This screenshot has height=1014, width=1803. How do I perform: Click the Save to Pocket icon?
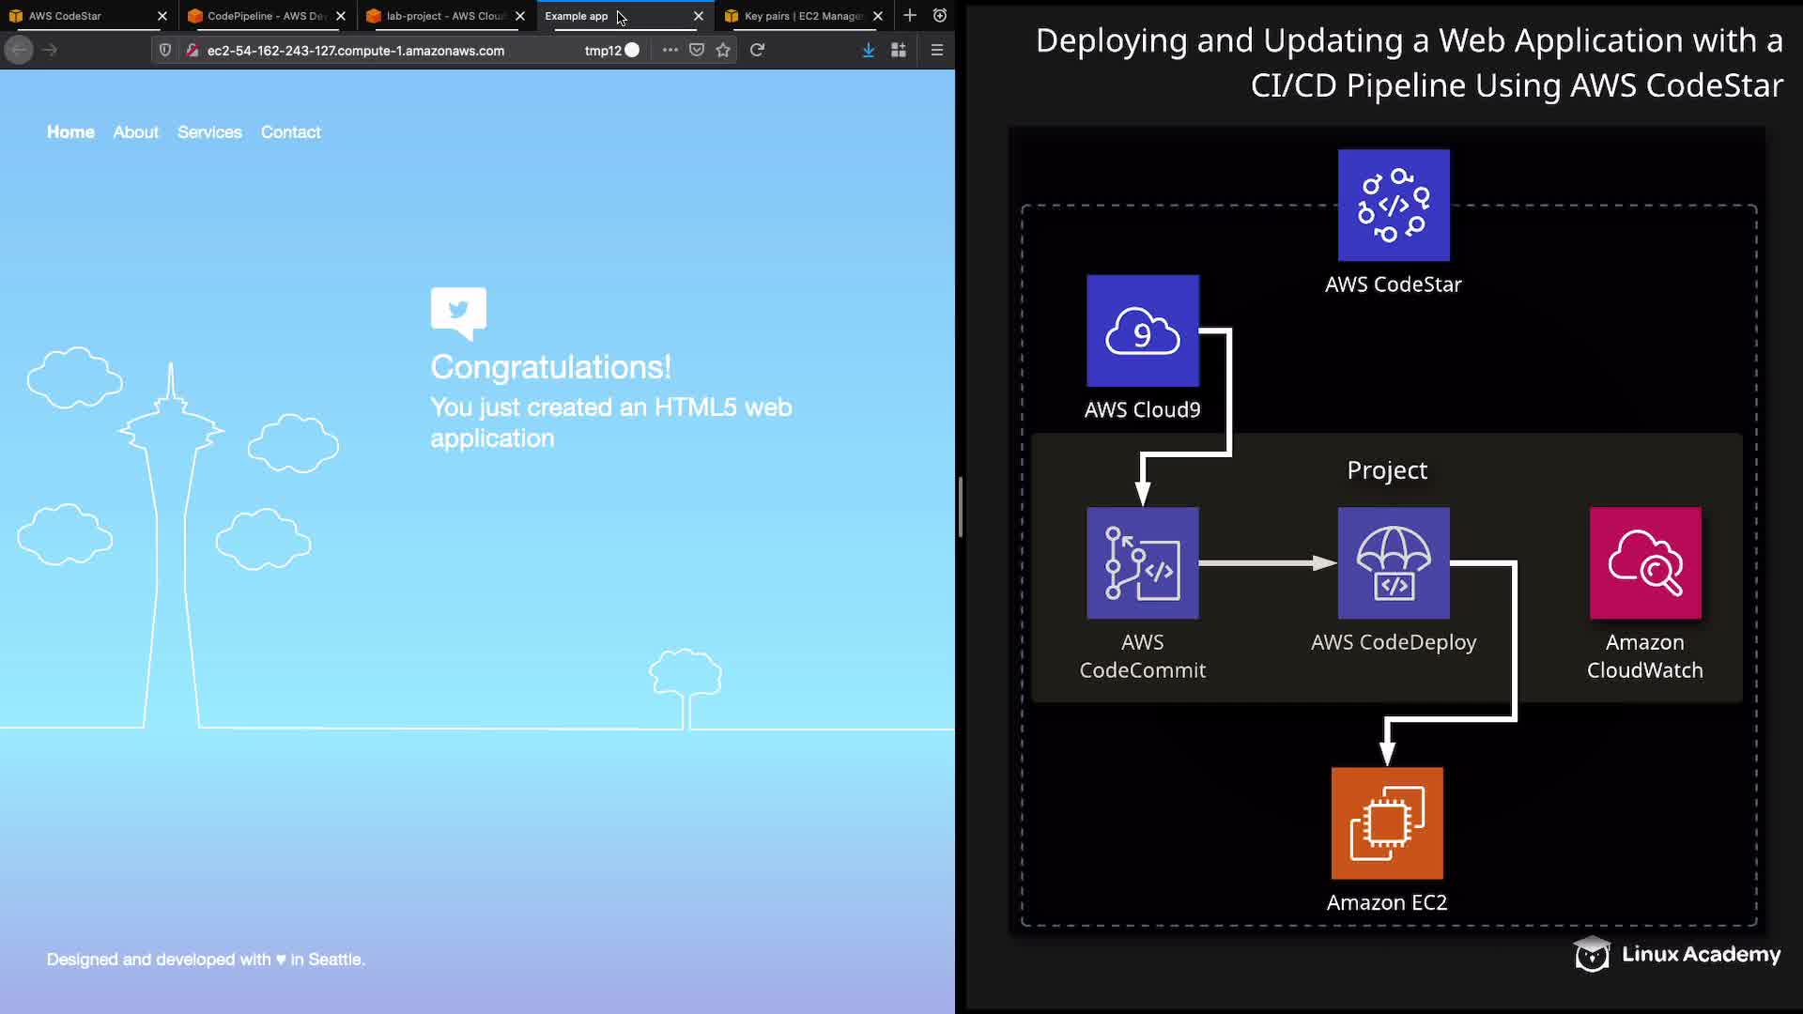(697, 50)
